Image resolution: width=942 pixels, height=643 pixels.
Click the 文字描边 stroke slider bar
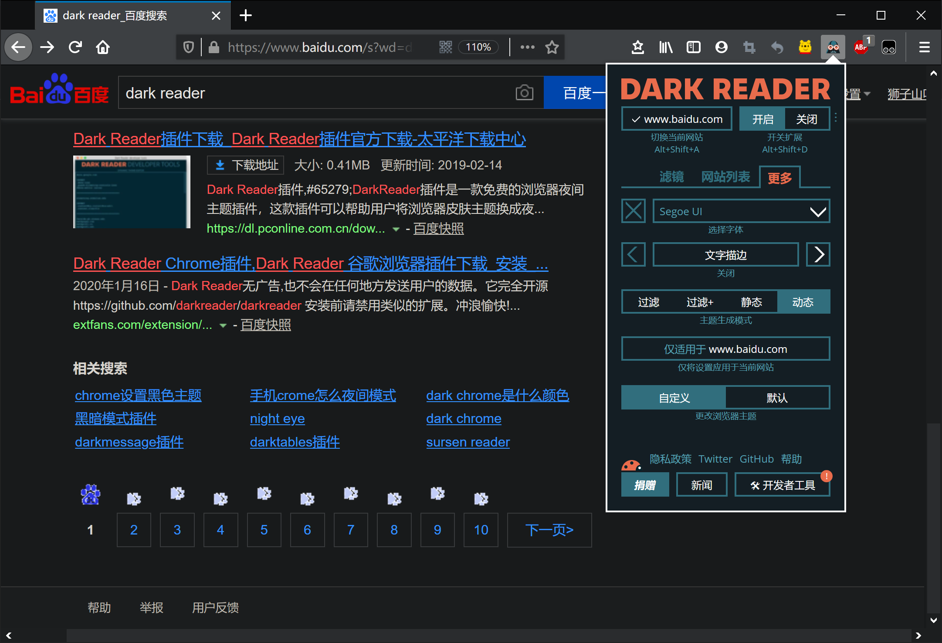(x=725, y=254)
